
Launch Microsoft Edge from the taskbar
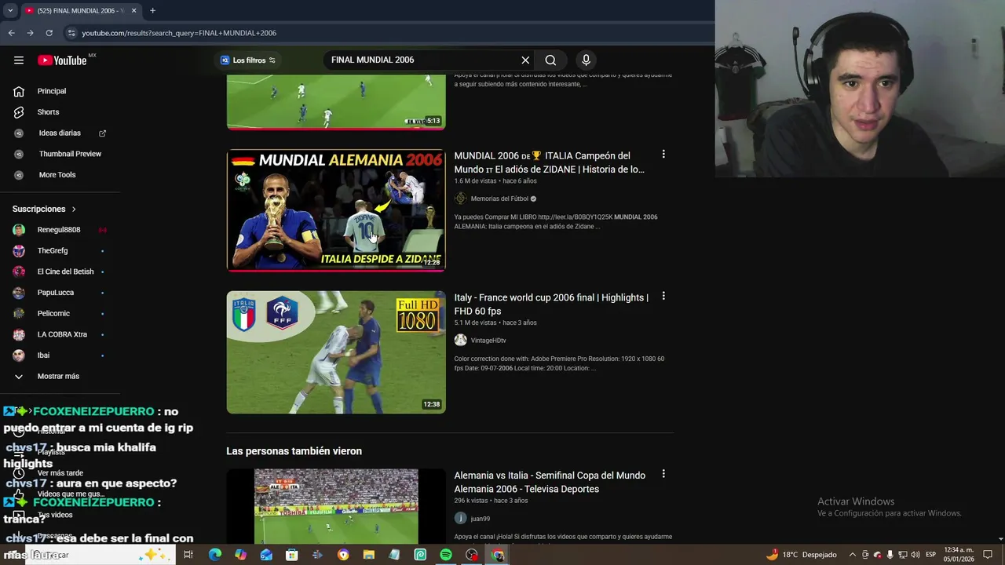tap(214, 555)
